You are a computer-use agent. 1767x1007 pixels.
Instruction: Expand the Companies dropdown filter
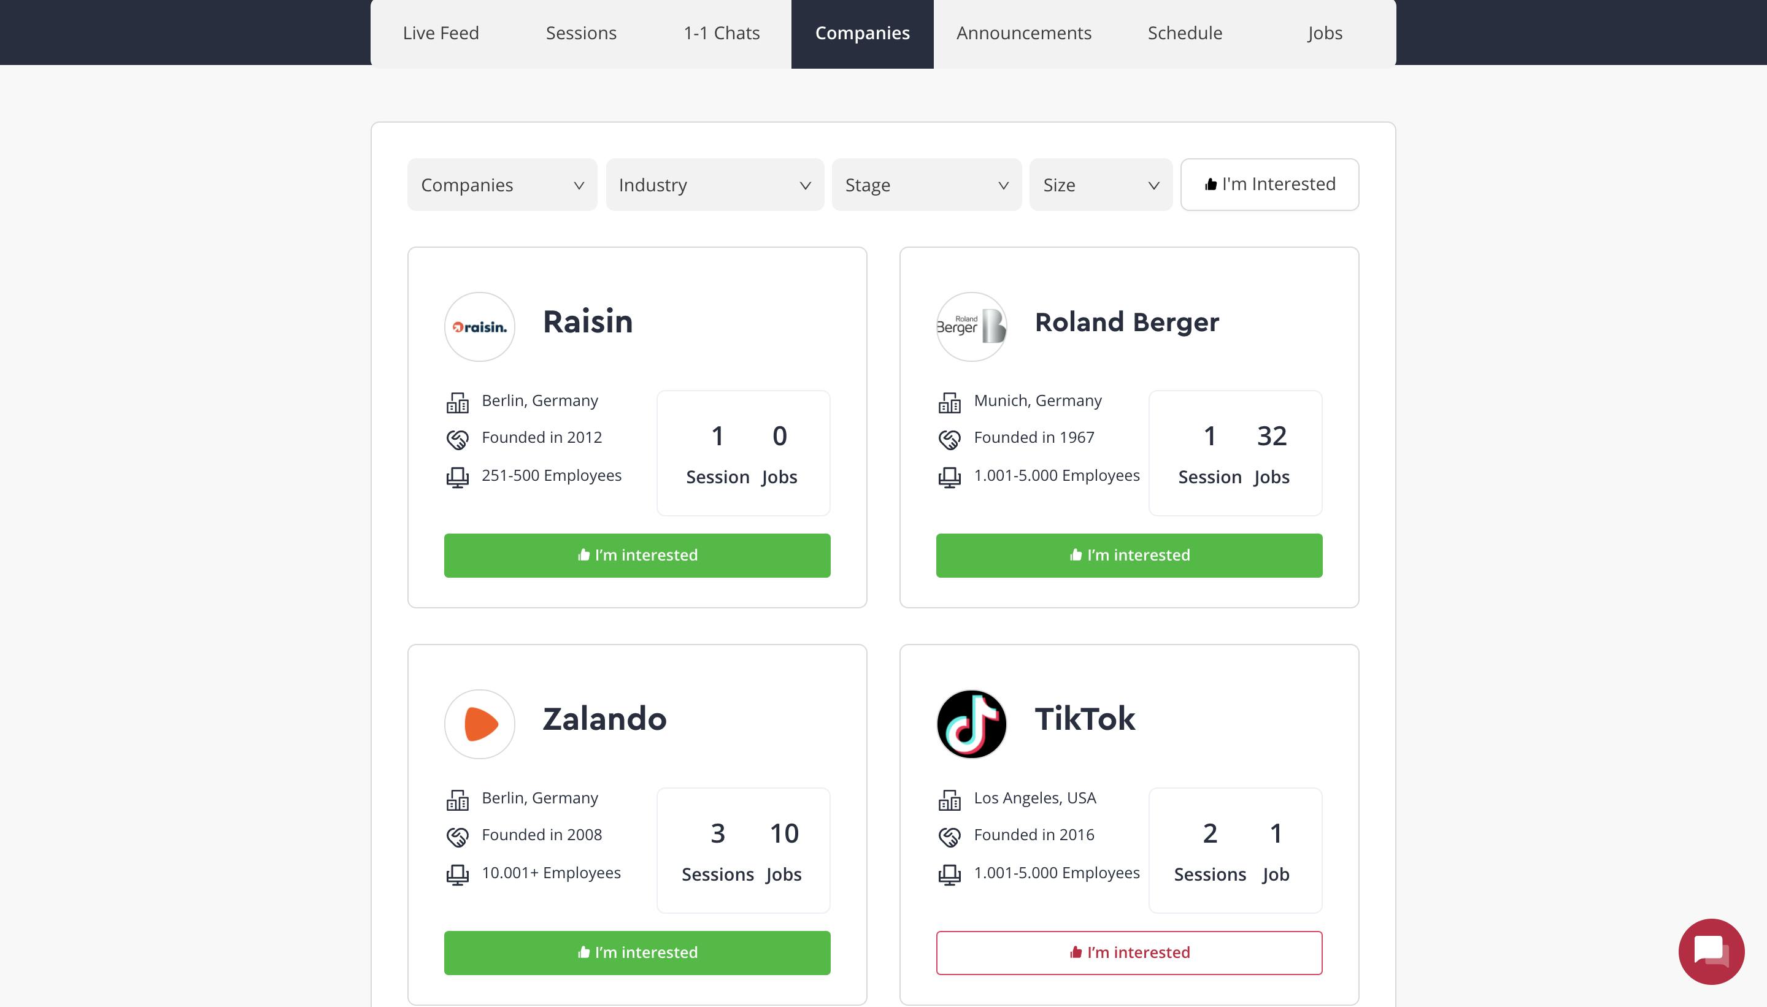click(502, 185)
